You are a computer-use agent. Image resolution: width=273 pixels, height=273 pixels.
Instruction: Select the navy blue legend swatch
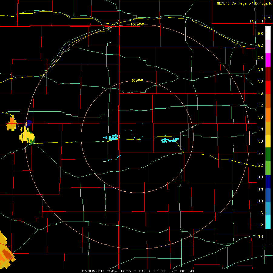(x=268, y=182)
